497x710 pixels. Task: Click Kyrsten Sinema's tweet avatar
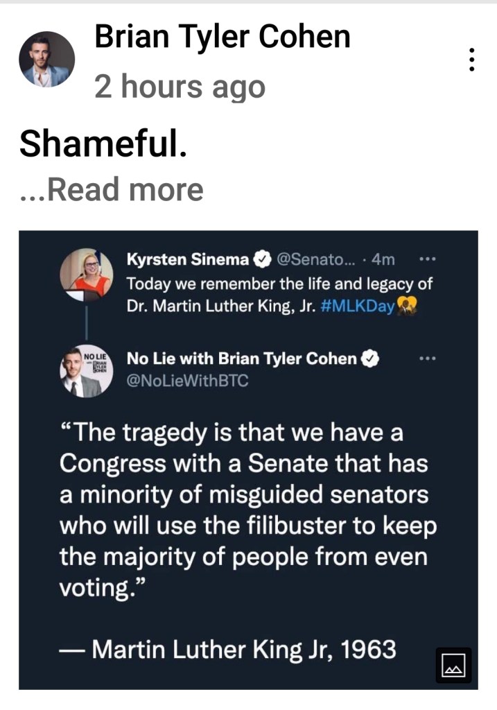[x=86, y=273]
